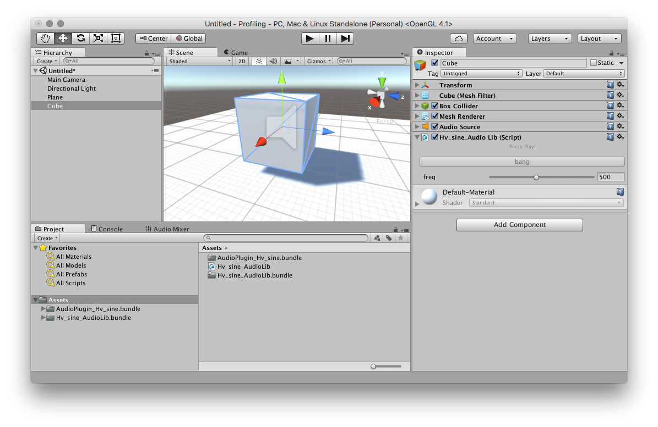
Task: Click the Step forward button
Action: [345, 38]
